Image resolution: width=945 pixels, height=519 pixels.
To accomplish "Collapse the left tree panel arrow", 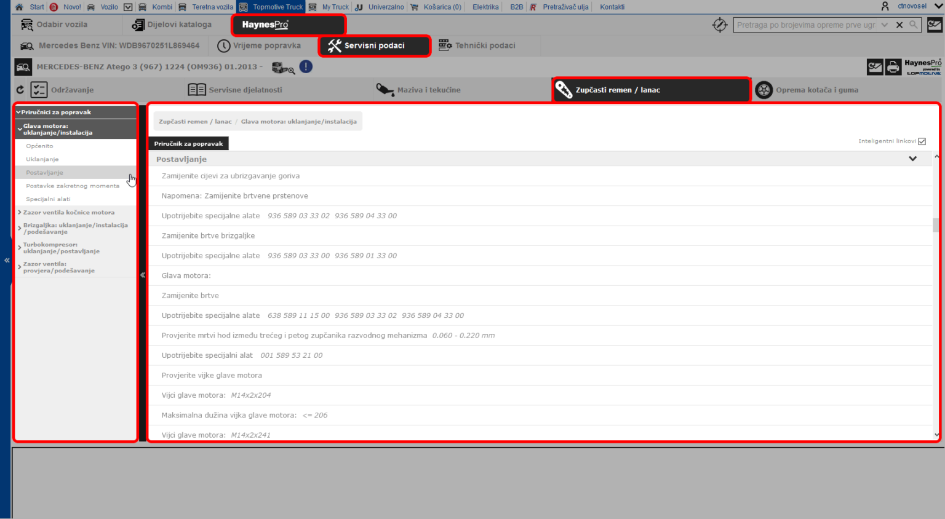I will point(143,275).
